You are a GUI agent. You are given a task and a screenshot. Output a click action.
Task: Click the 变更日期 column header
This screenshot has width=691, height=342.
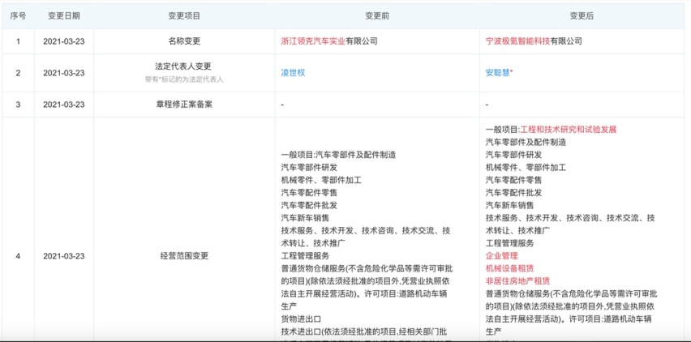[x=64, y=16]
